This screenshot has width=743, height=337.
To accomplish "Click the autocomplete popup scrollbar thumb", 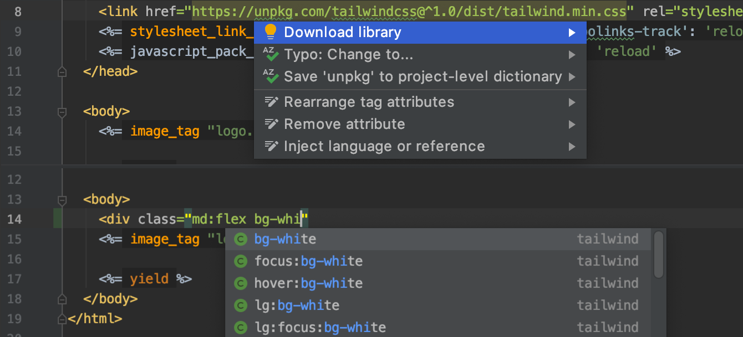I will (x=658, y=254).
